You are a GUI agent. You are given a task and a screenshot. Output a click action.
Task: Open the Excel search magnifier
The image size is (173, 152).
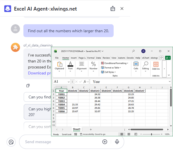[133, 51]
